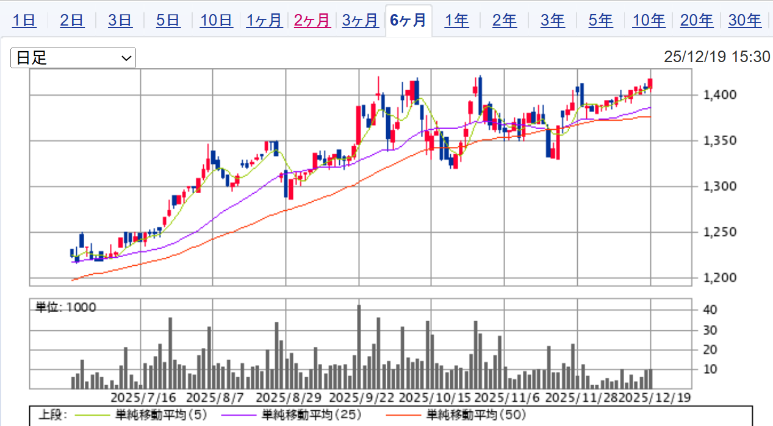Show the 5年 chart period

coord(601,21)
